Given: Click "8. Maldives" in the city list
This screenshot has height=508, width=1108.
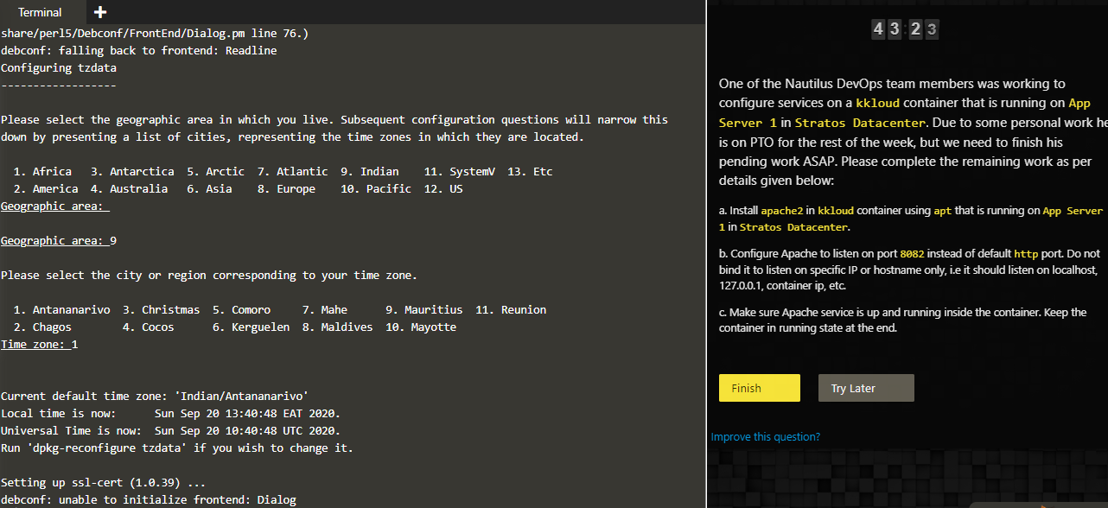Looking at the screenshot, I should coord(337,327).
